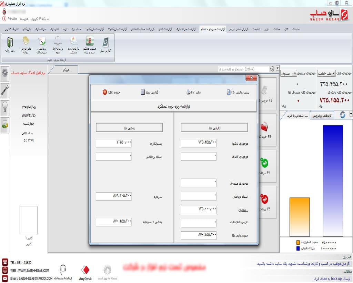Image resolution: width=353 pixels, height=283 pixels.
Task: Open search settings gear next to search box
Action: pos(272,69)
